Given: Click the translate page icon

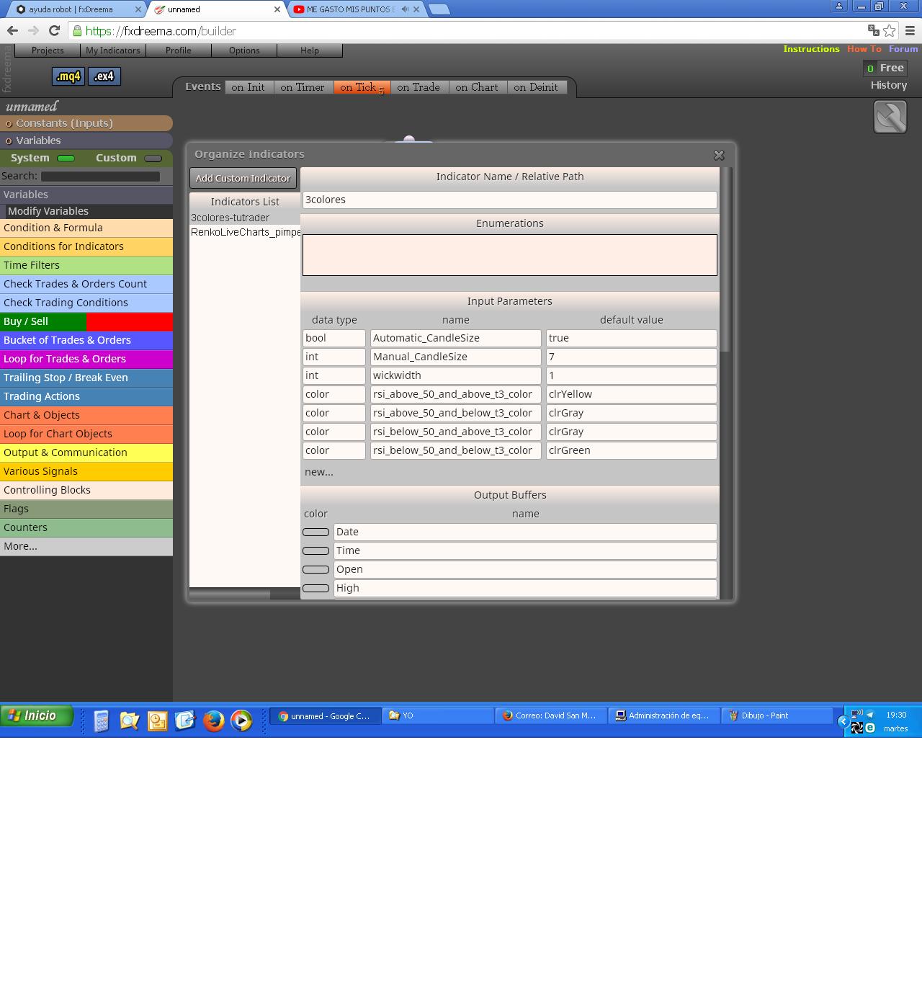Looking at the screenshot, I should pos(874,30).
